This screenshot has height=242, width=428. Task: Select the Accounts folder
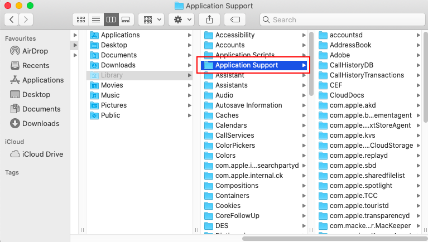(x=254, y=45)
